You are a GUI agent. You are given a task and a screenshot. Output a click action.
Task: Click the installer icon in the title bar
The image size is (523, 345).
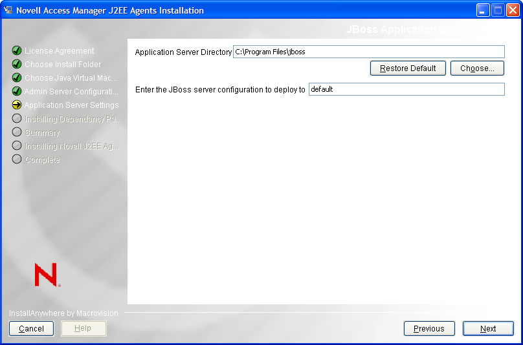point(8,10)
